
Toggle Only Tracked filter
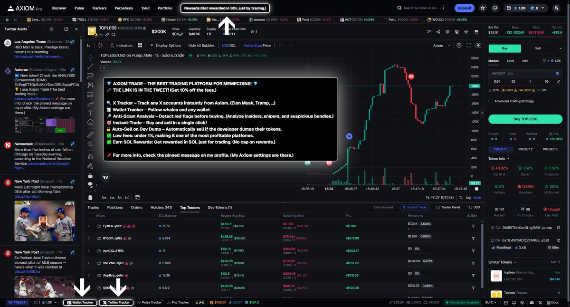tap(384, 208)
